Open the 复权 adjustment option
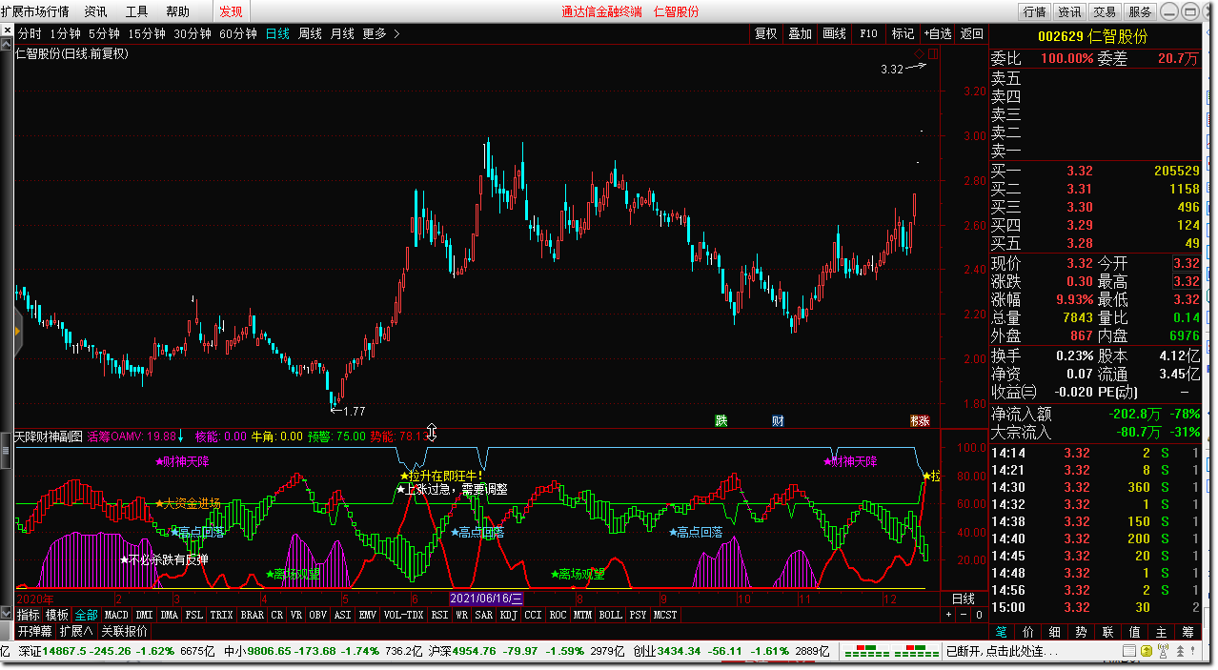 coord(765,33)
